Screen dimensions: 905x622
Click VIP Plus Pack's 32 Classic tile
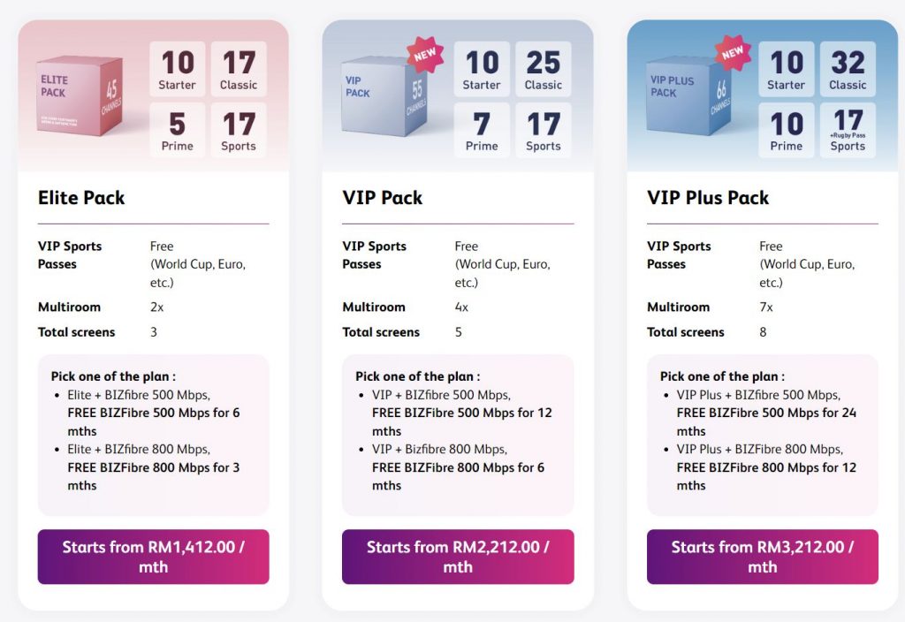click(x=848, y=69)
